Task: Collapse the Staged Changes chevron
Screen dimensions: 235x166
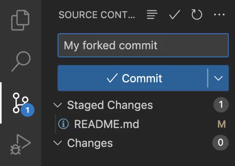Action: (x=58, y=105)
